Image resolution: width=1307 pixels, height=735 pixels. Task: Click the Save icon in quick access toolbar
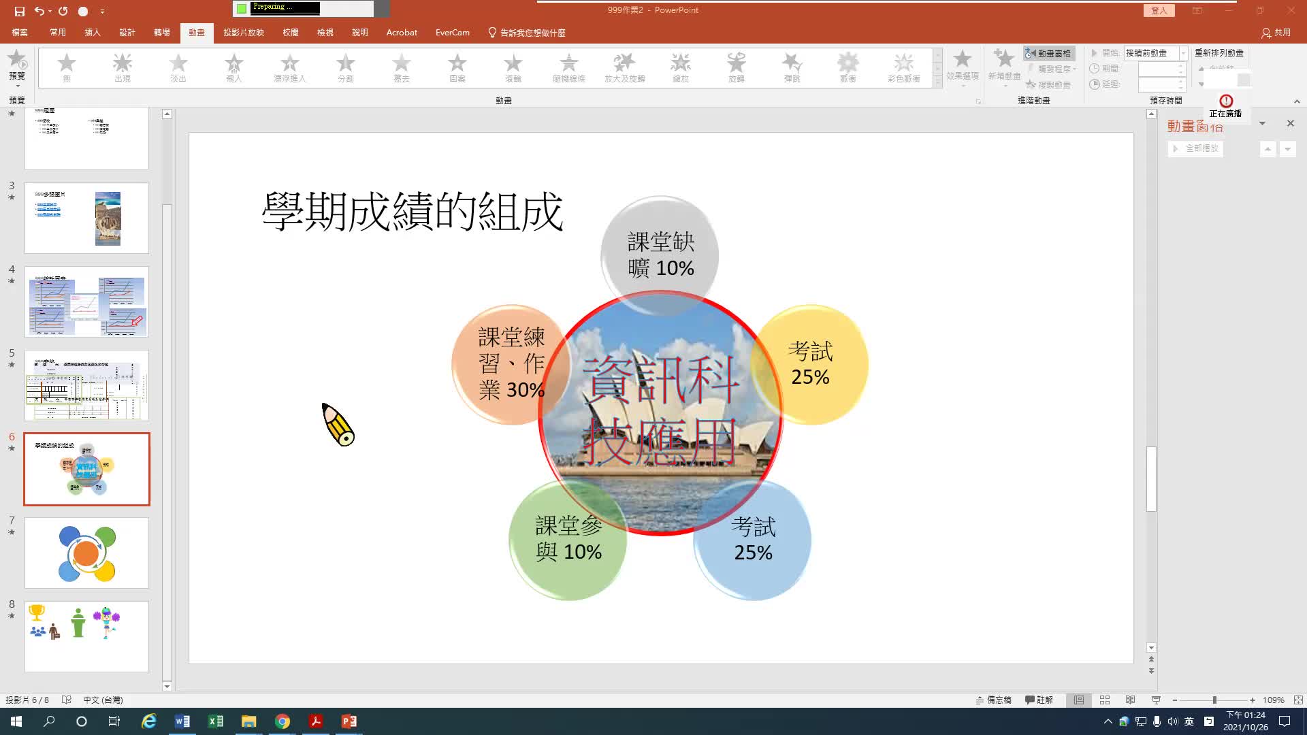20,11
